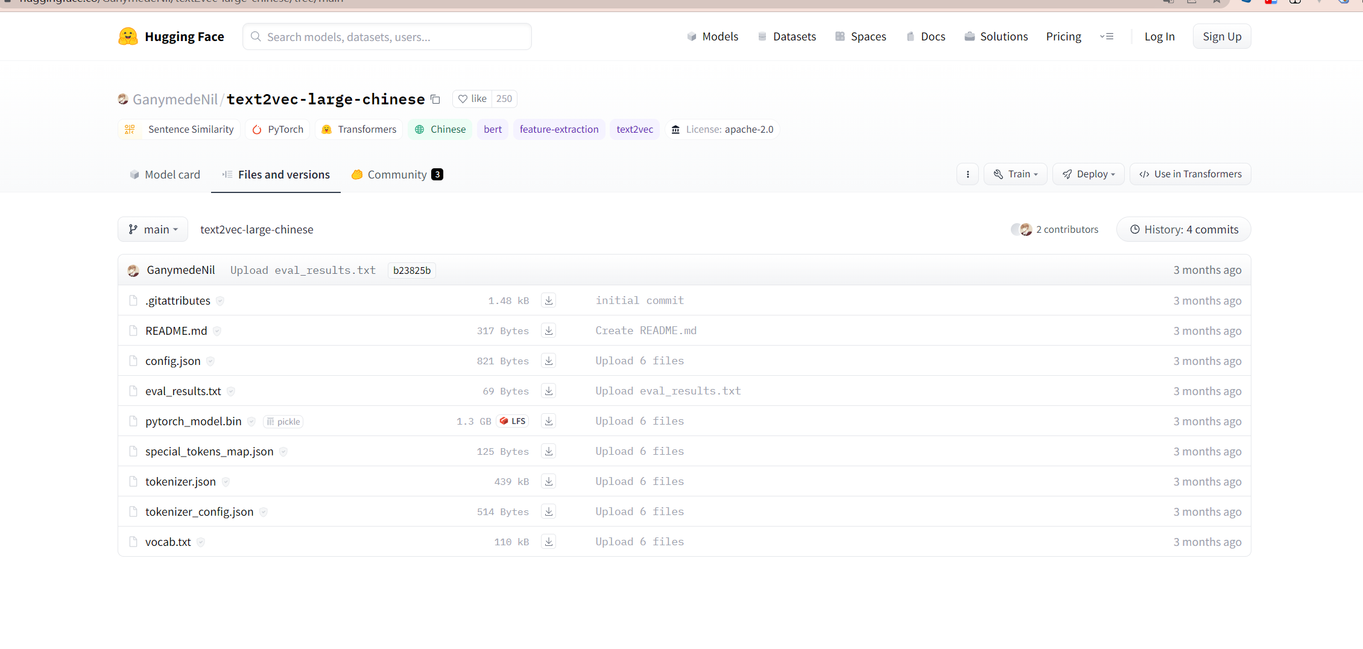
Task: Open the Community tab
Action: tap(397, 175)
